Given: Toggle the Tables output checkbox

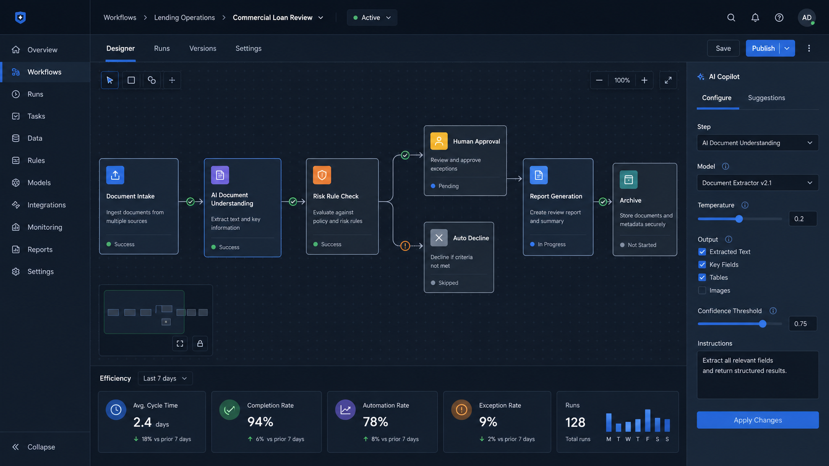Looking at the screenshot, I should pyautogui.click(x=702, y=277).
